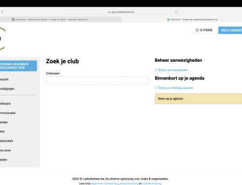The image size is (242, 185).
Task: Open Kostennota's in the sidebar
Action: click(6, 141)
